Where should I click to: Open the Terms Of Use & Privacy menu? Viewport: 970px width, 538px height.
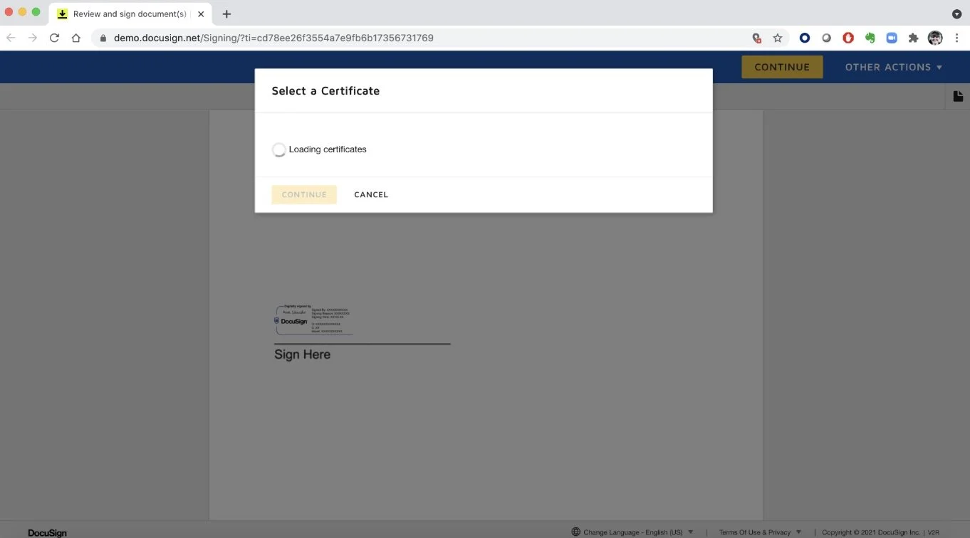(x=760, y=532)
